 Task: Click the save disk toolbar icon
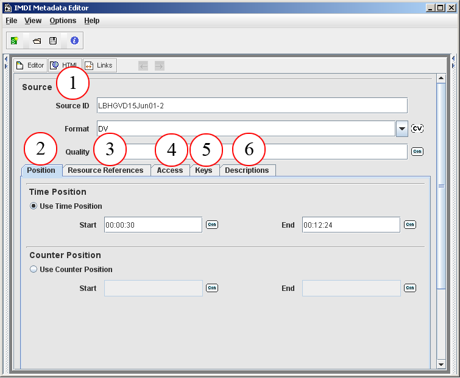[x=53, y=41]
